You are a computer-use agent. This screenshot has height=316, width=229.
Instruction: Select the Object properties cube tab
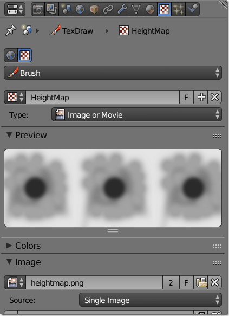tap(94, 9)
